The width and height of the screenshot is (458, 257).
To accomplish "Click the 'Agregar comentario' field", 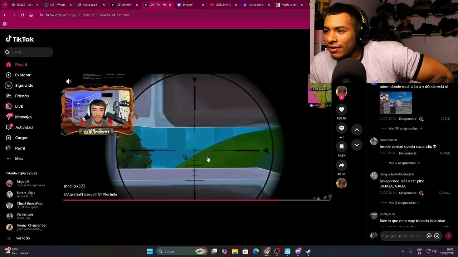I will [403, 236].
